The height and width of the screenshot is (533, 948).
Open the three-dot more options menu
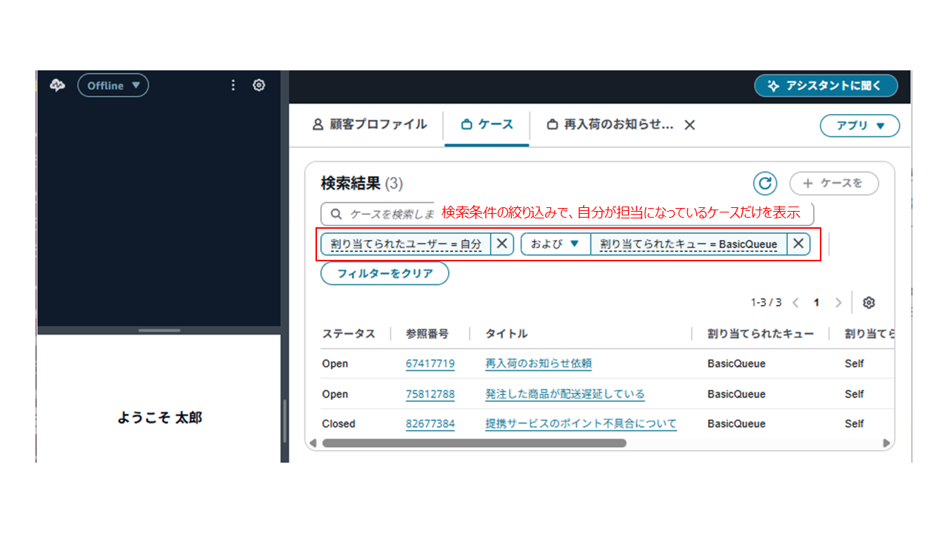pos(233,86)
